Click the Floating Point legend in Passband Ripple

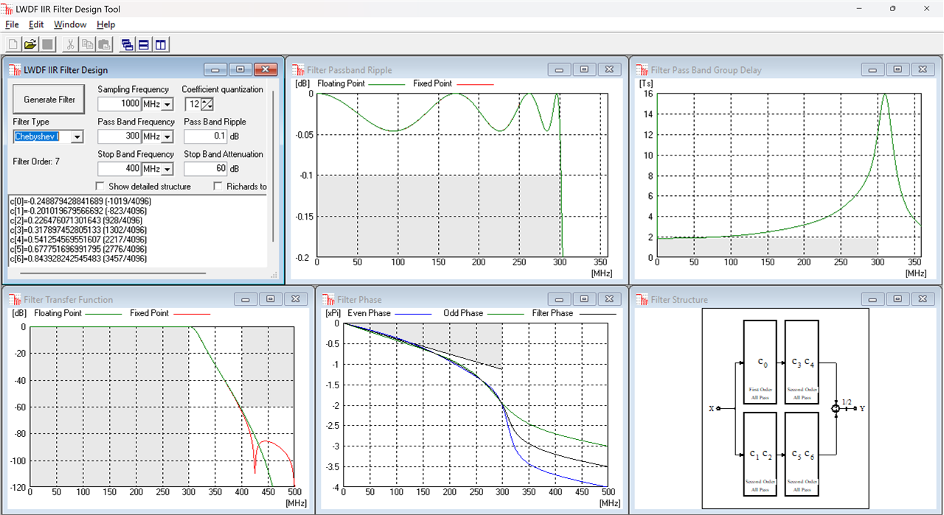(x=341, y=83)
